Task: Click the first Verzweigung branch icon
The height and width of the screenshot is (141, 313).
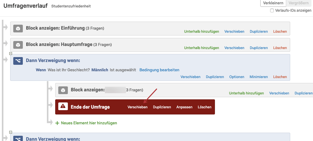Action: coord(18,61)
